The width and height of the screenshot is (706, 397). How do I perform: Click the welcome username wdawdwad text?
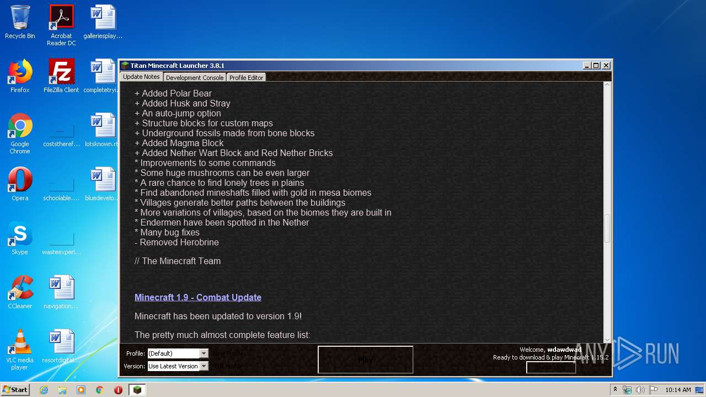(x=564, y=350)
